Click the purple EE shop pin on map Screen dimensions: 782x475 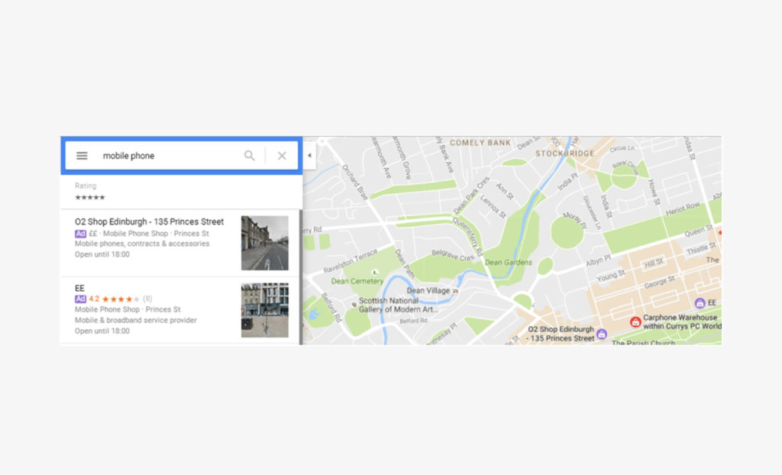click(700, 303)
